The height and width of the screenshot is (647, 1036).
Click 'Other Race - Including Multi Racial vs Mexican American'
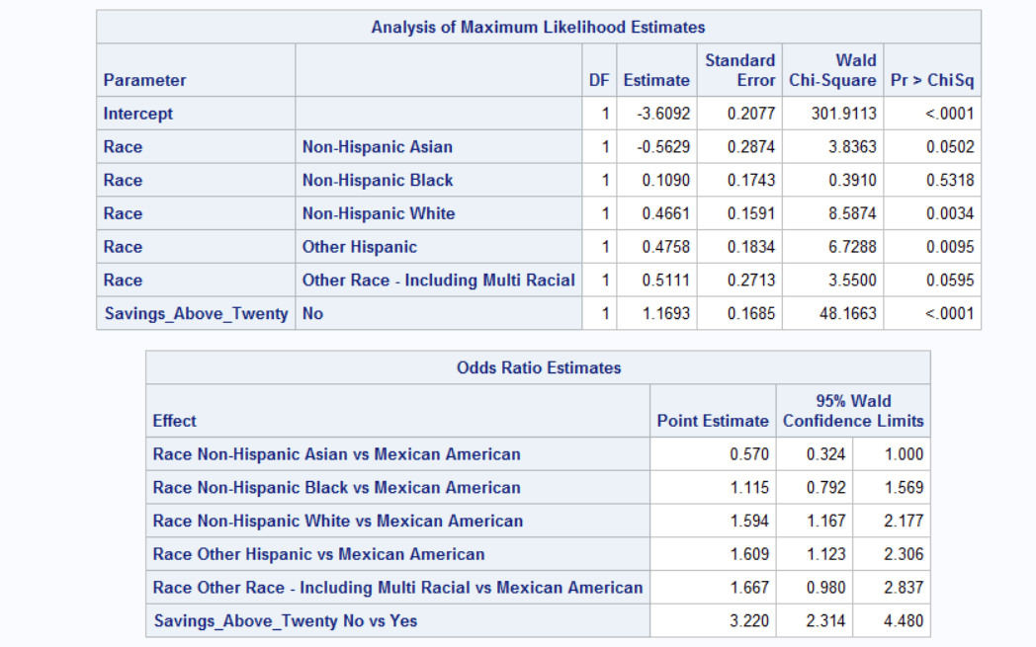tap(397, 588)
